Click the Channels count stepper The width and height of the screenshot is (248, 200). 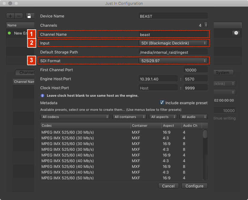(x=206, y=25)
